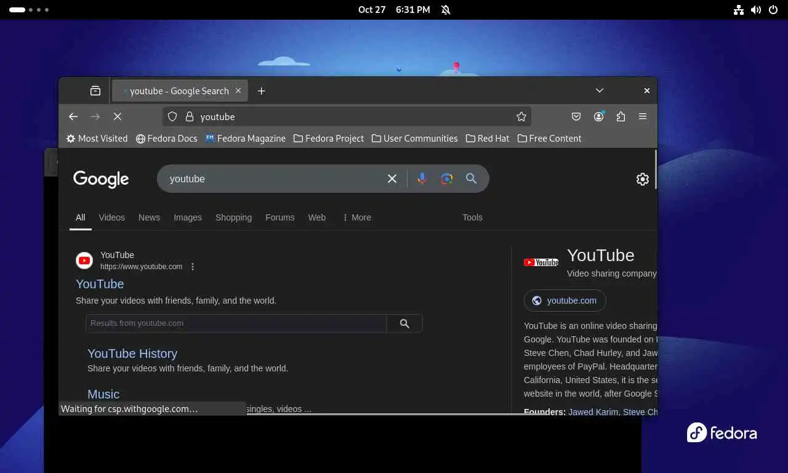Click the browser tab titled youtube - Google Search

point(180,91)
